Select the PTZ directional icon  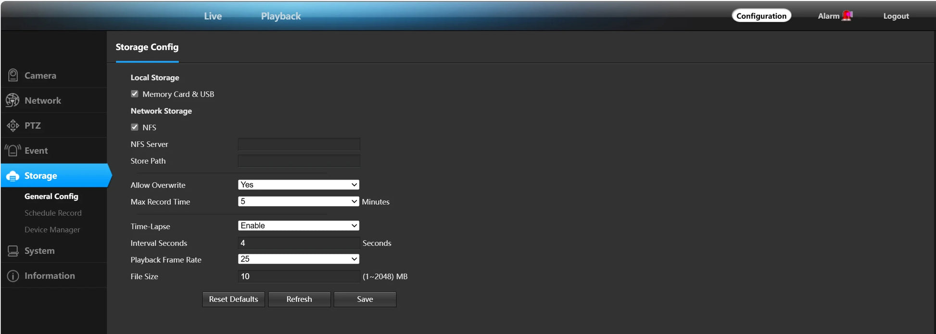[13, 125]
